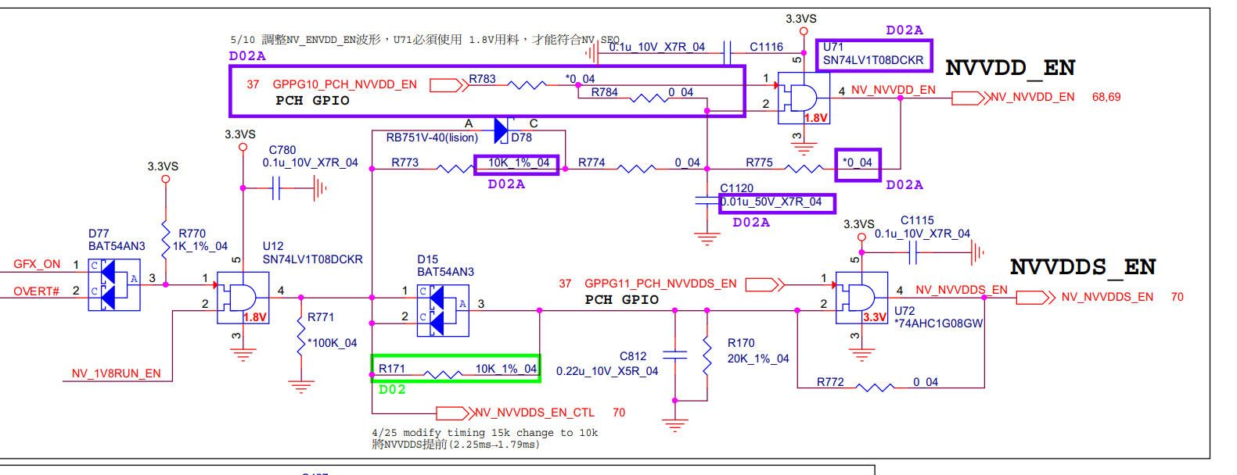Click the C1115 capacitor symbol
The height and width of the screenshot is (475, 1237).
912,252
